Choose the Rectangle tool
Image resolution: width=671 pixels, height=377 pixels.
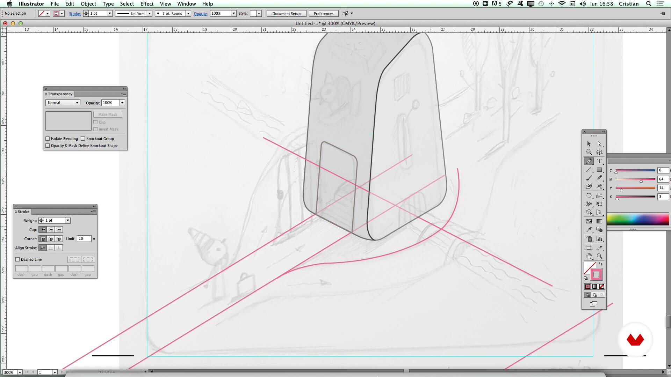click(x=599, y=170)
